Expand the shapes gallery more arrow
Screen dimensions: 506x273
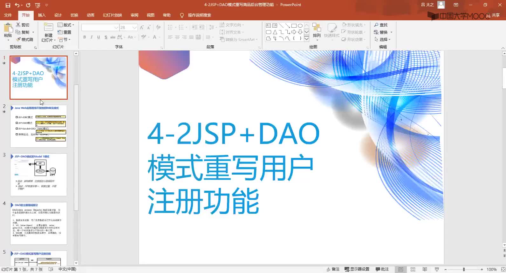pos(307,39)
